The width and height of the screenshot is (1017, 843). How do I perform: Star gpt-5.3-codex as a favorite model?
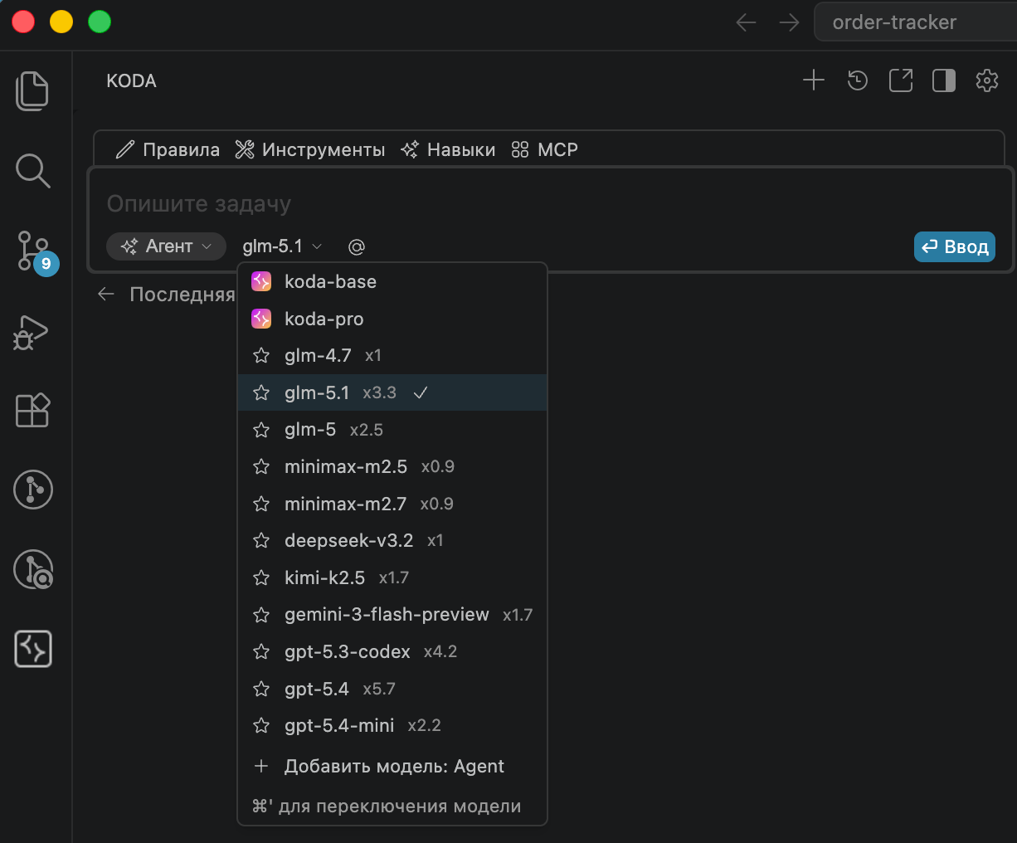pyautogui.click(x=261, y=651)
